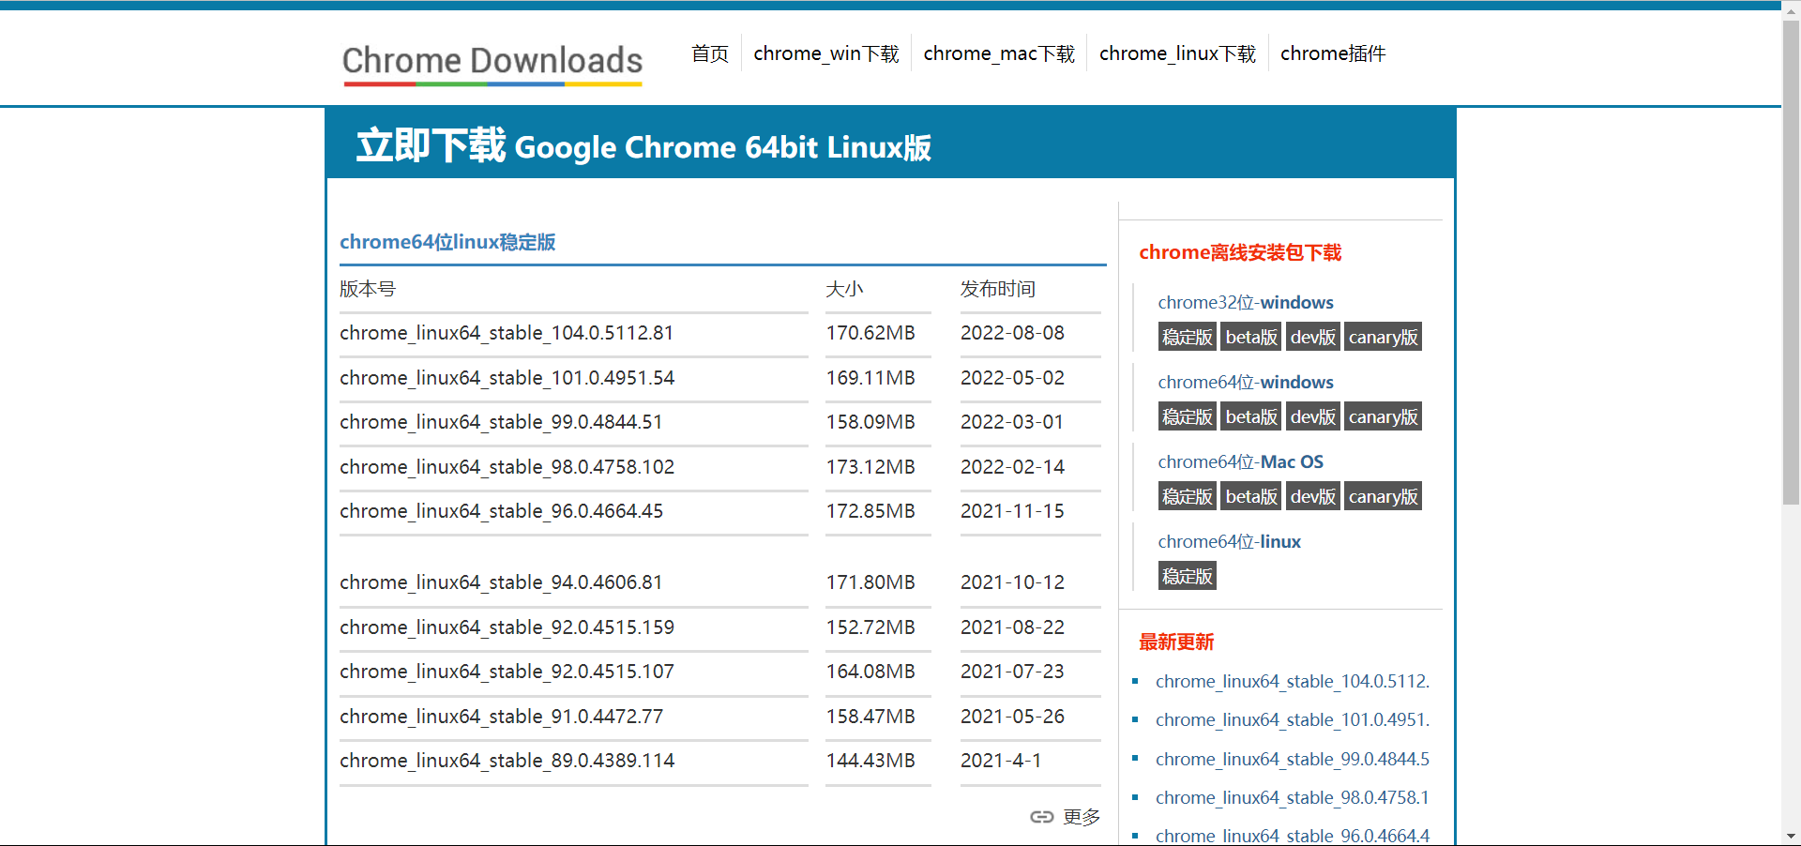Open the chrome插件 navigation item
1801x846 pixels.
pyautogui.click(x=1333, y=53)
